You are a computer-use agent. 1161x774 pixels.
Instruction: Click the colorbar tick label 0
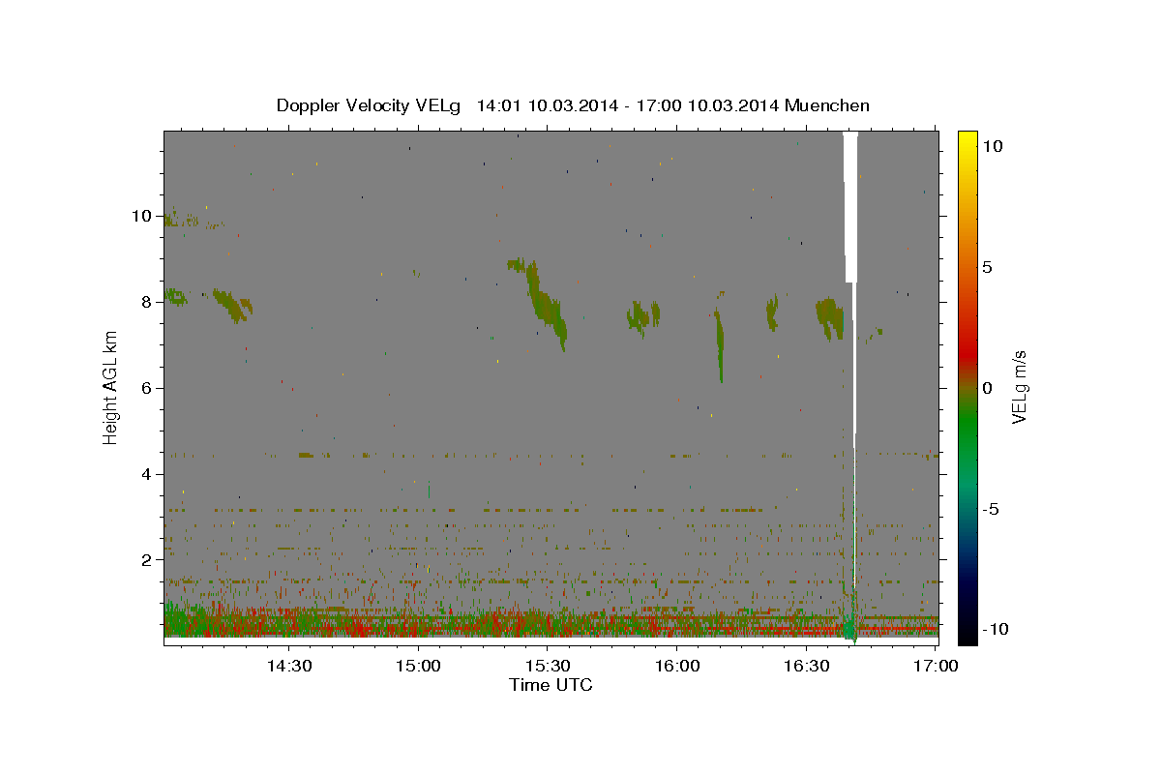[x=988, y=388]
